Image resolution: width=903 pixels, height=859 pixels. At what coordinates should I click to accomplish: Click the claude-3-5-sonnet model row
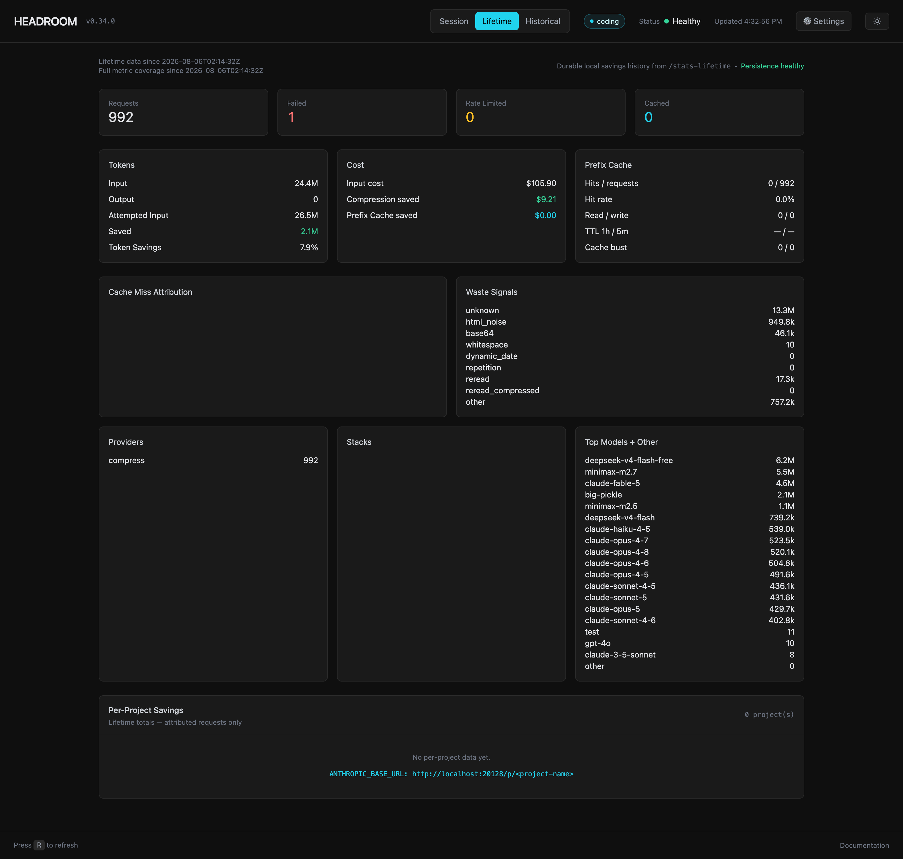[689, 655]
